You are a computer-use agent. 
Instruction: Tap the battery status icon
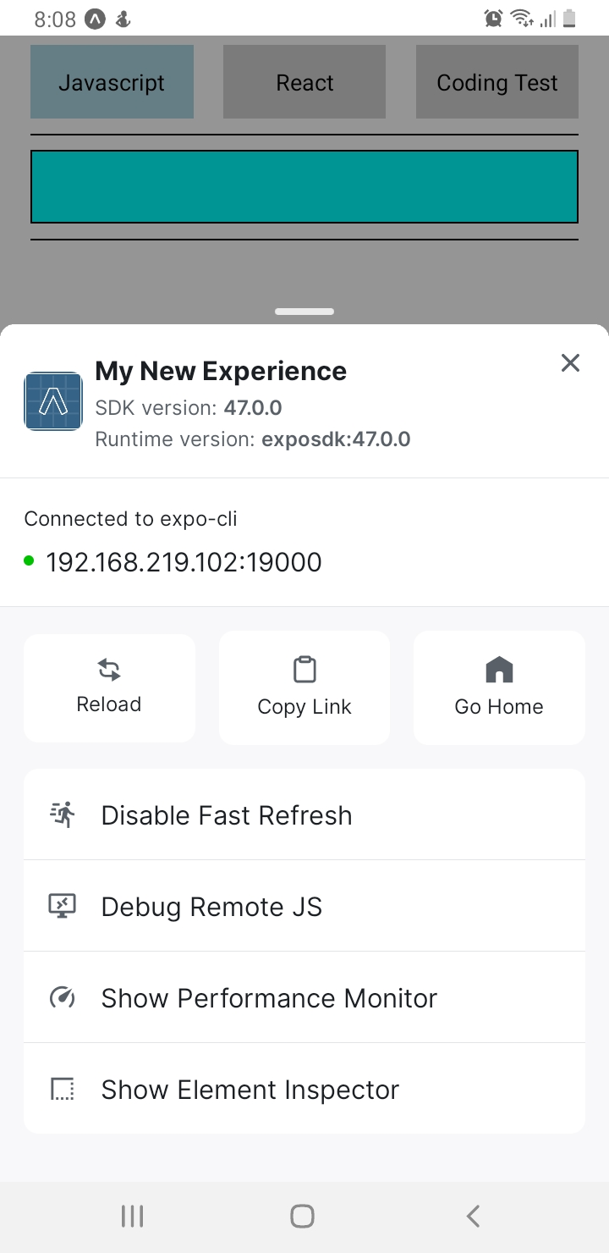569,19
